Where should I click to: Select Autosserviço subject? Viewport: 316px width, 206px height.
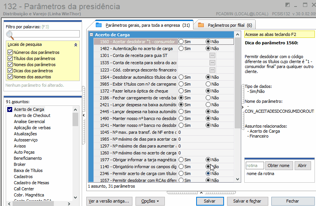coord(26,140)
